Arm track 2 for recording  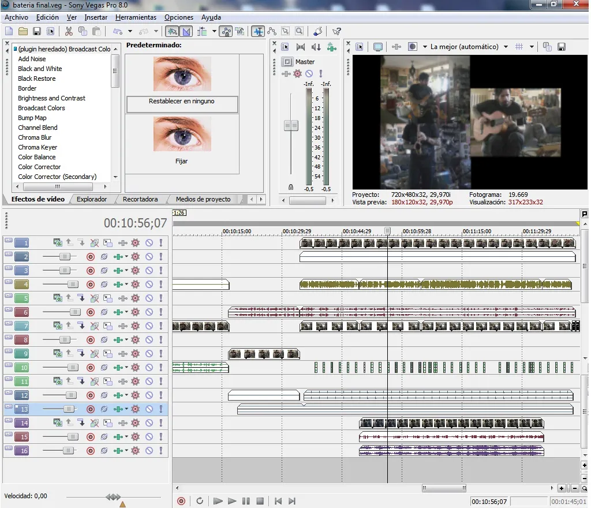[91, 257]
